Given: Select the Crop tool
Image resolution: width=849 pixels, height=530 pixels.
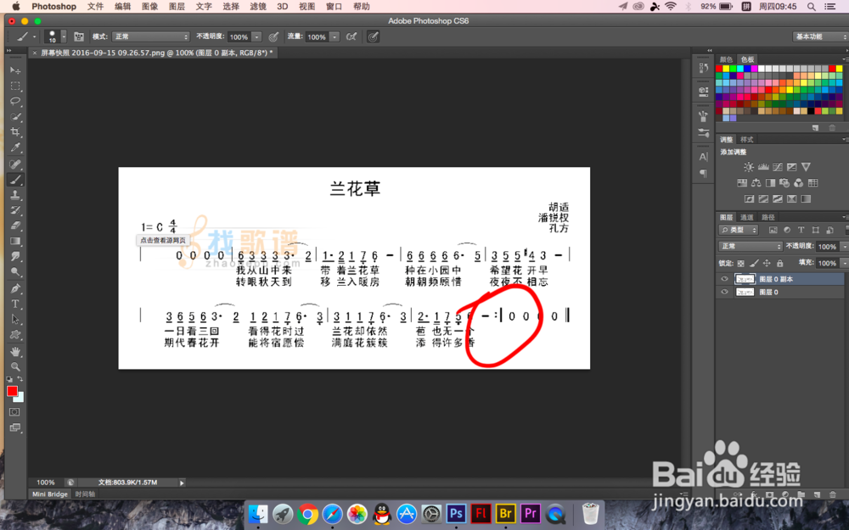Looking at the screenshot, I should click(15, 132).
